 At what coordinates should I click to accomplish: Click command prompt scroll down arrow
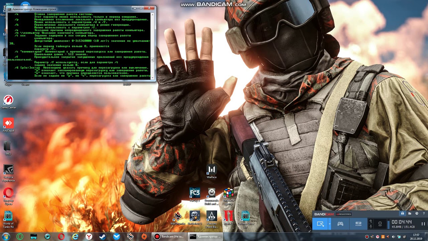pos(153,77)
